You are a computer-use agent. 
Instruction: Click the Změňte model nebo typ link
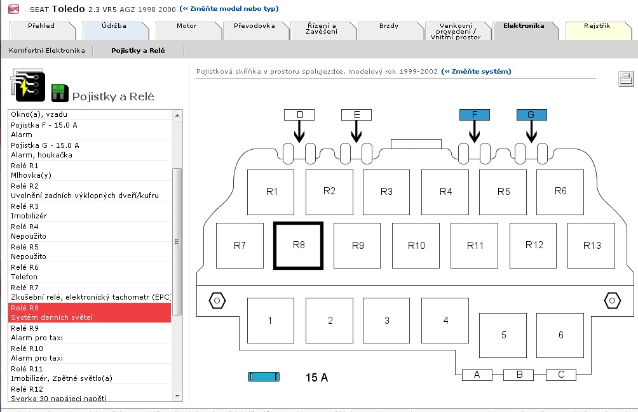pos(229,9)
